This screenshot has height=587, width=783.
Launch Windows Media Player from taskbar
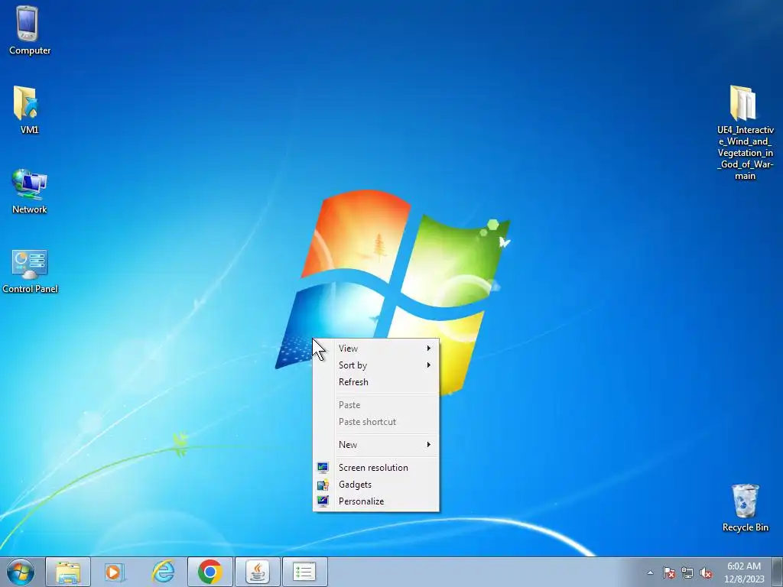point(115,572)
